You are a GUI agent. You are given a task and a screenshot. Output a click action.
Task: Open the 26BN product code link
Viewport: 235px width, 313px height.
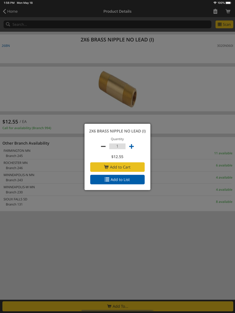tap(6, 45)
